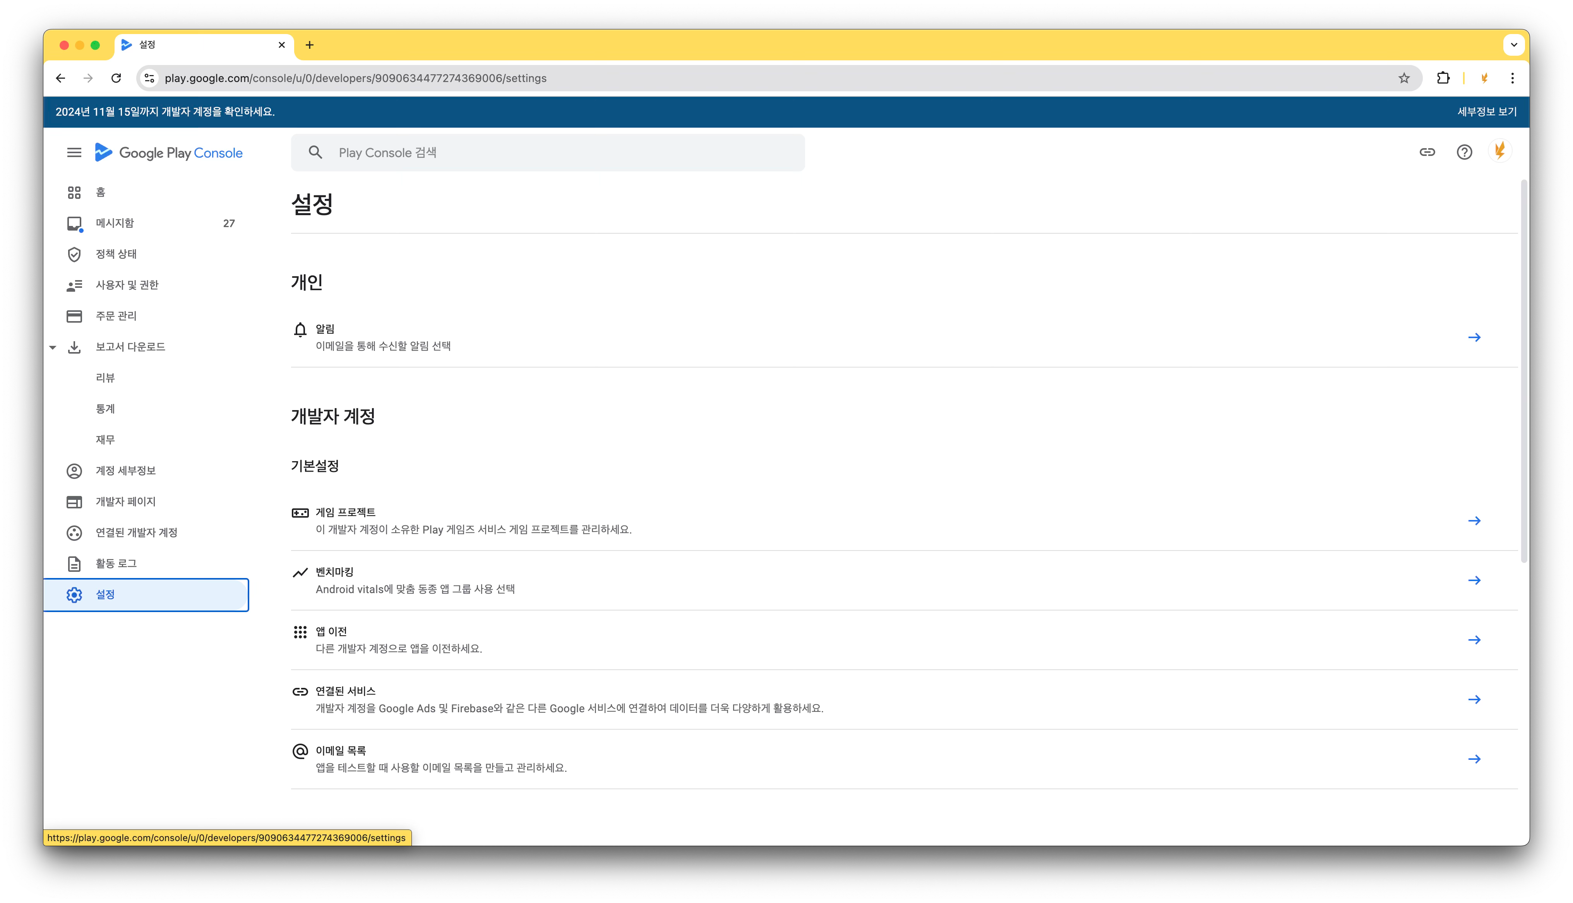Open 알림 settings with its arrow
Viewport: 1573px width, 903px height.
[1474, 337]
